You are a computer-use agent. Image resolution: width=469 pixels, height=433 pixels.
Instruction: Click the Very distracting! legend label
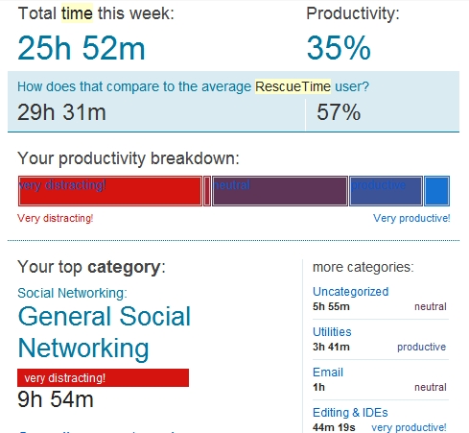pyautogui.click(x=55, y=218)
